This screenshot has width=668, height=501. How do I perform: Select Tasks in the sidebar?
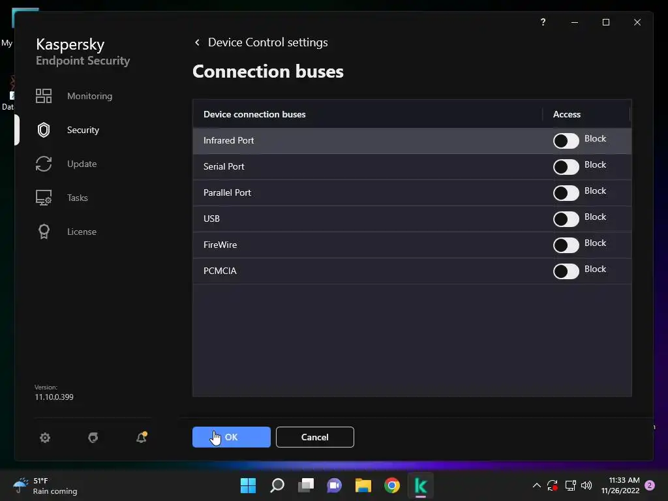click(78, 198)
